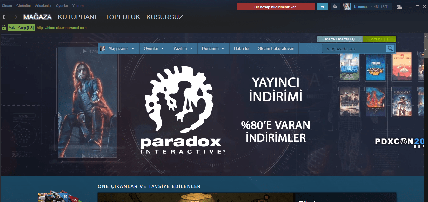Open the Görünüm menu
This screenshot has height=202, width=428.
click(23, 6)
